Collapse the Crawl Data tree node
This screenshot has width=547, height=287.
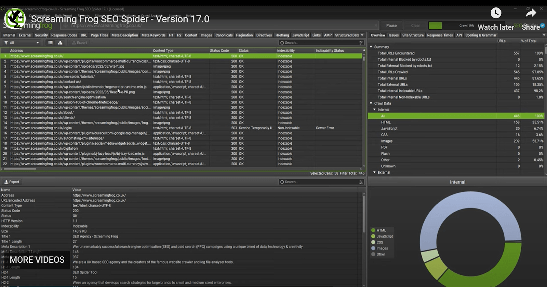371,103
